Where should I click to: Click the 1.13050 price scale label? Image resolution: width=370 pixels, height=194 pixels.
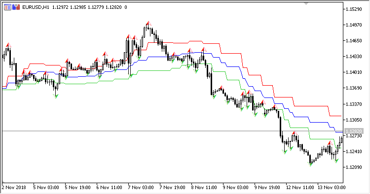[x=354, y=120]
